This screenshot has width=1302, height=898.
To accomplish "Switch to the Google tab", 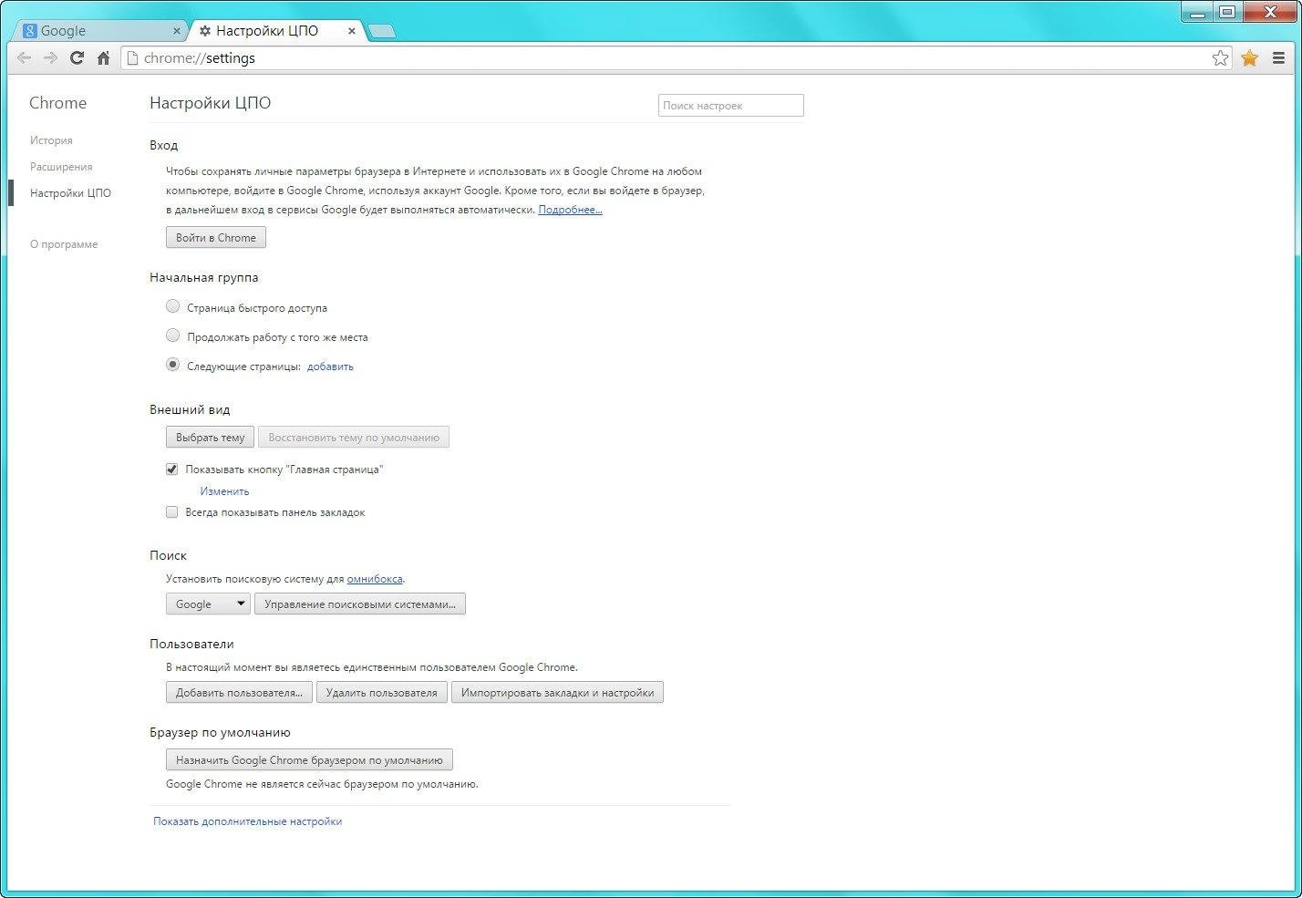I will [x=98, y=31].
